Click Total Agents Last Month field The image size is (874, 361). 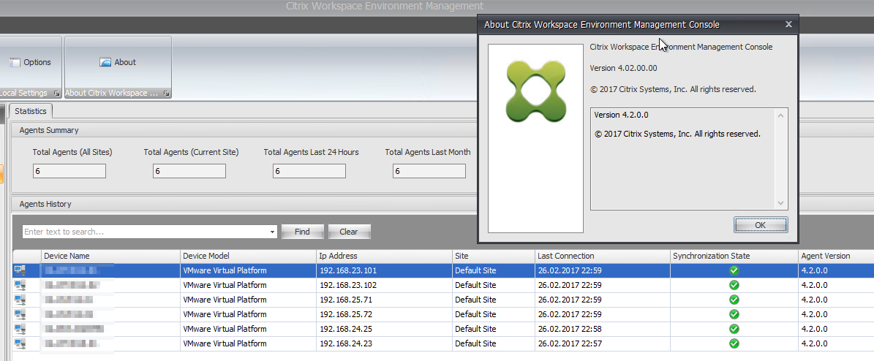tap(429, 171)
